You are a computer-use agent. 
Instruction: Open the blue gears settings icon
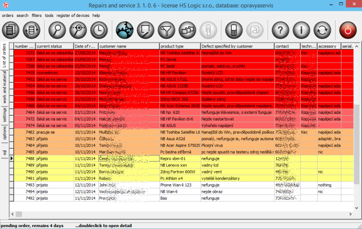(125, 30)
